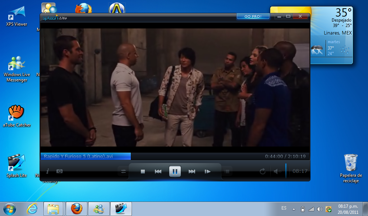Open Firefox desktop icon behind player
This screenshot has width=368, height=216.
point(83,8)
